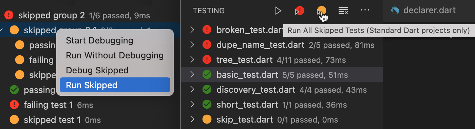This screenshot has width=475, height=129.
Task: Click green passed icon in the left tree
Action: (14, 90)
